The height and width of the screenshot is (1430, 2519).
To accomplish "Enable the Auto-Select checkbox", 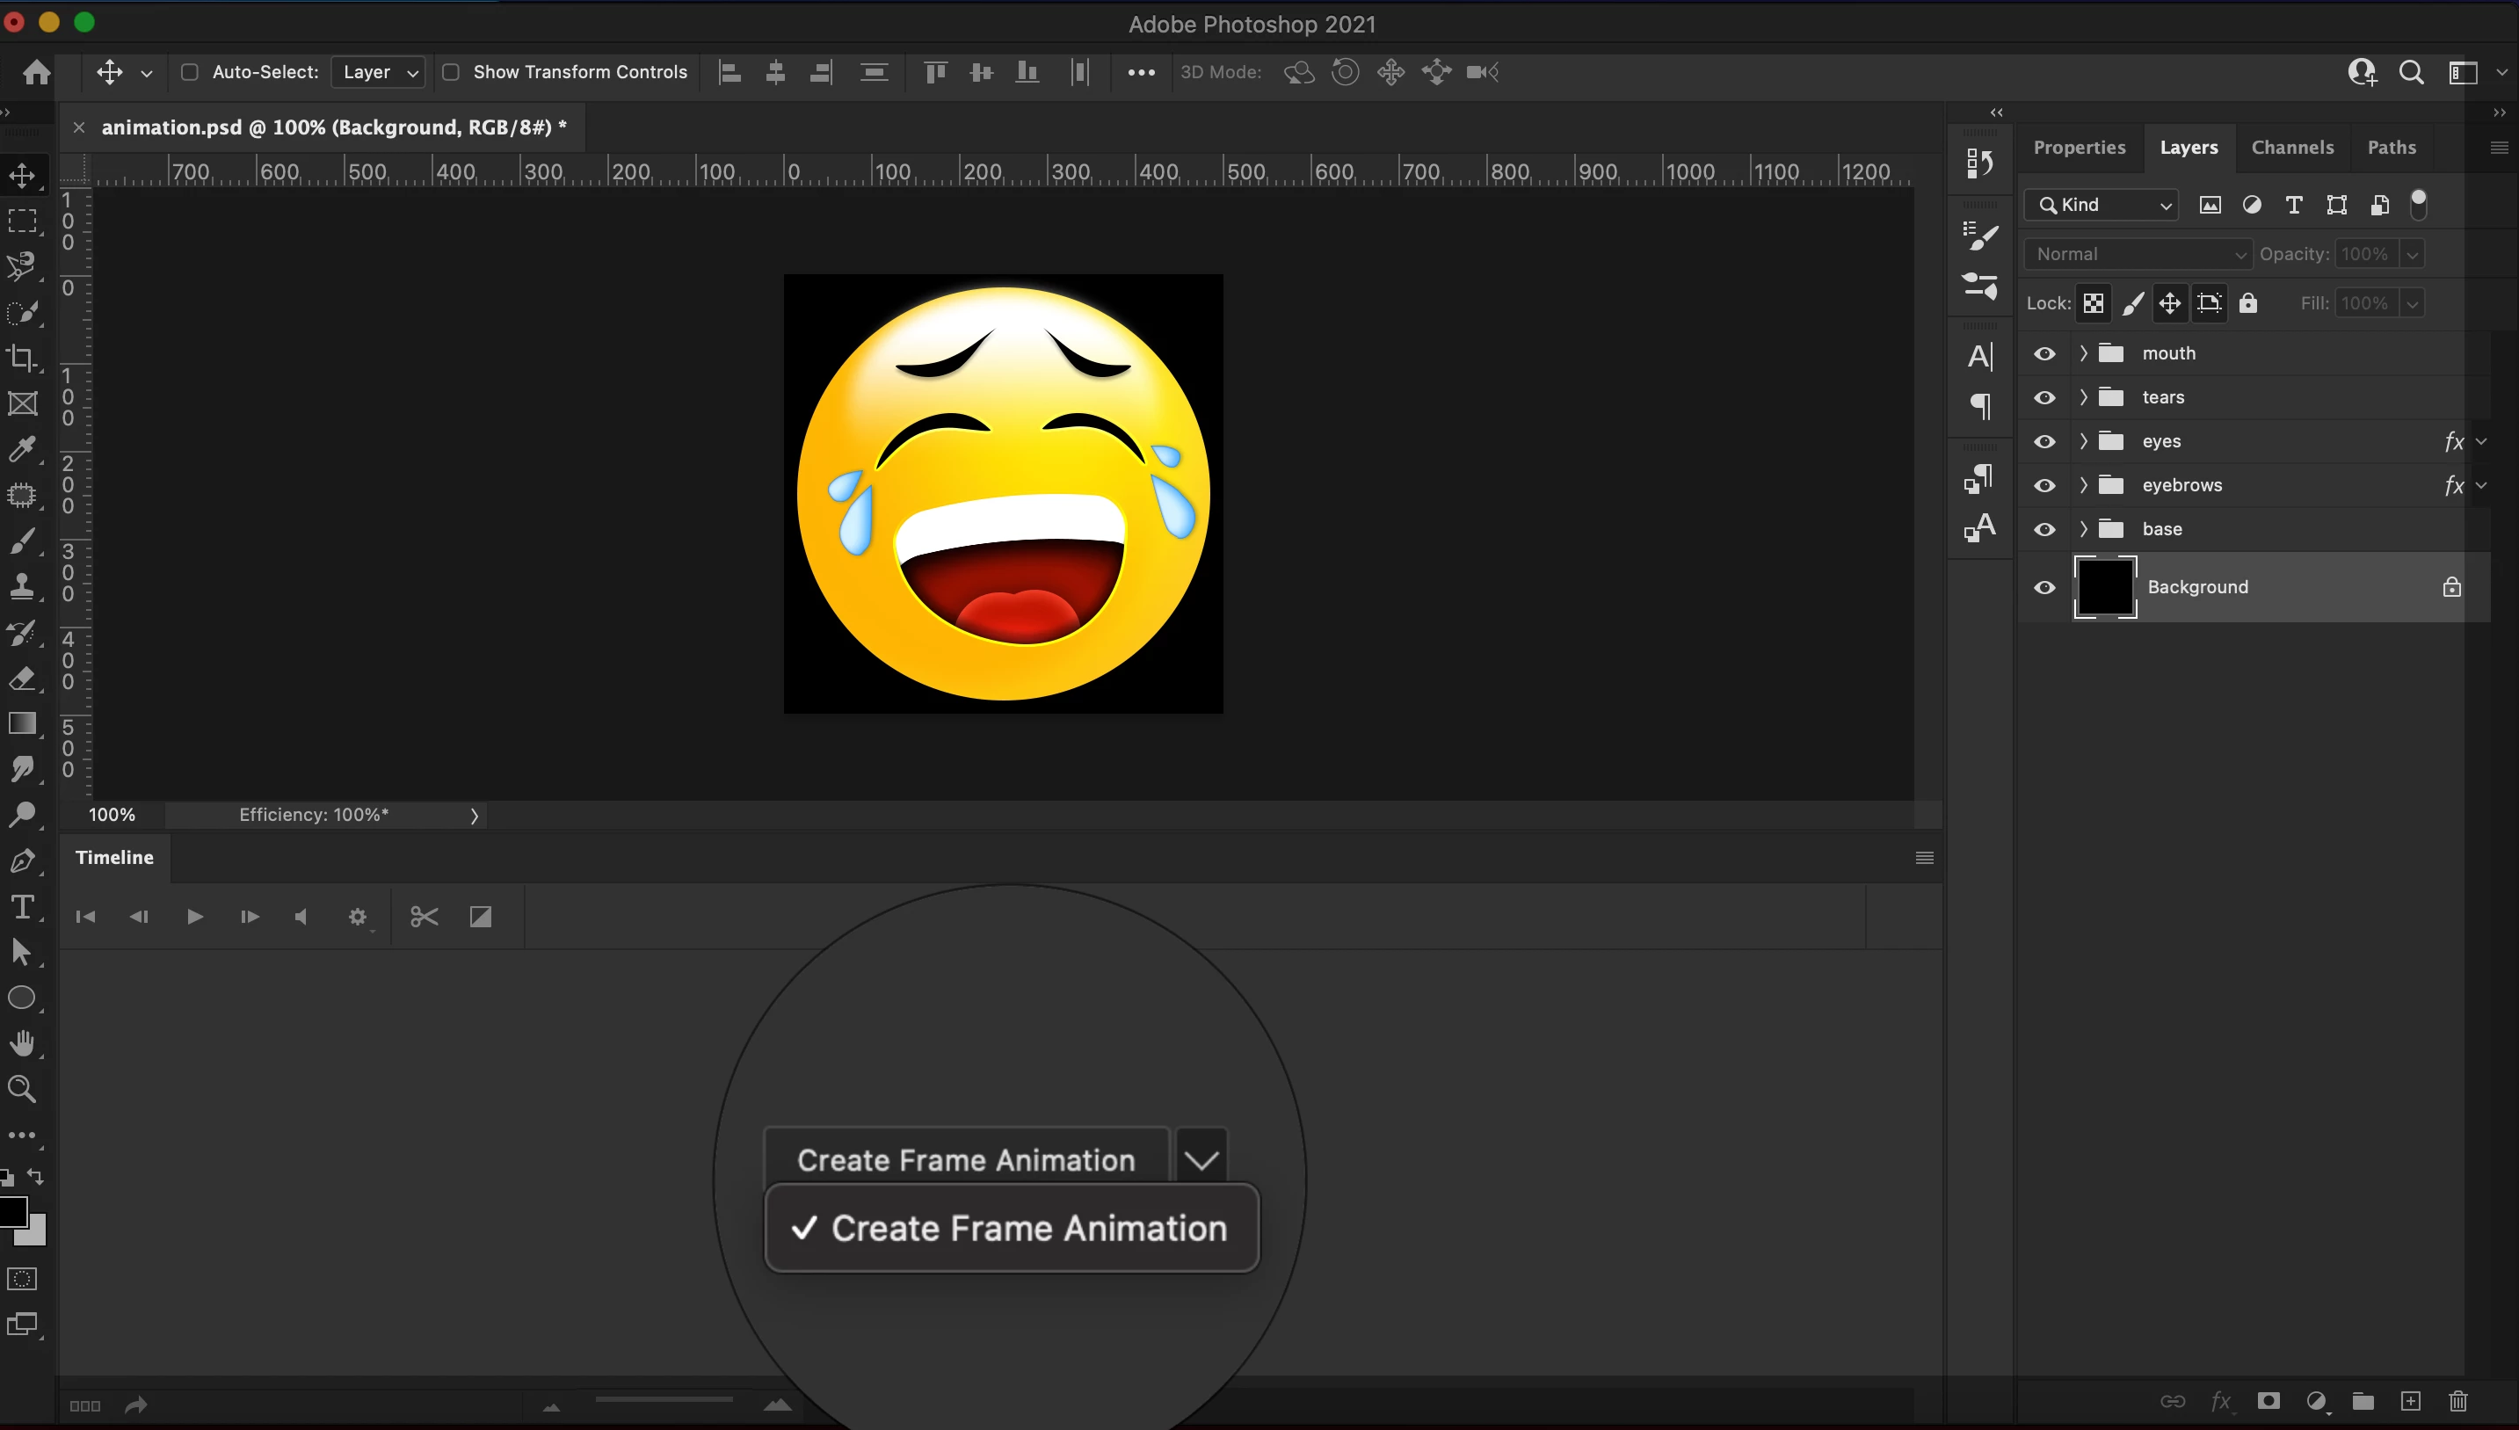I will (x=191, y=72).
